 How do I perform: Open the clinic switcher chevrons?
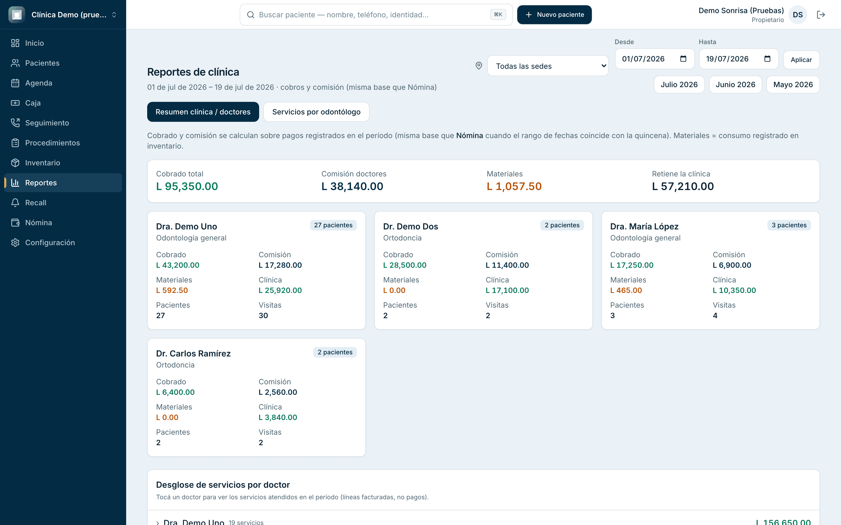click(114, 15)
